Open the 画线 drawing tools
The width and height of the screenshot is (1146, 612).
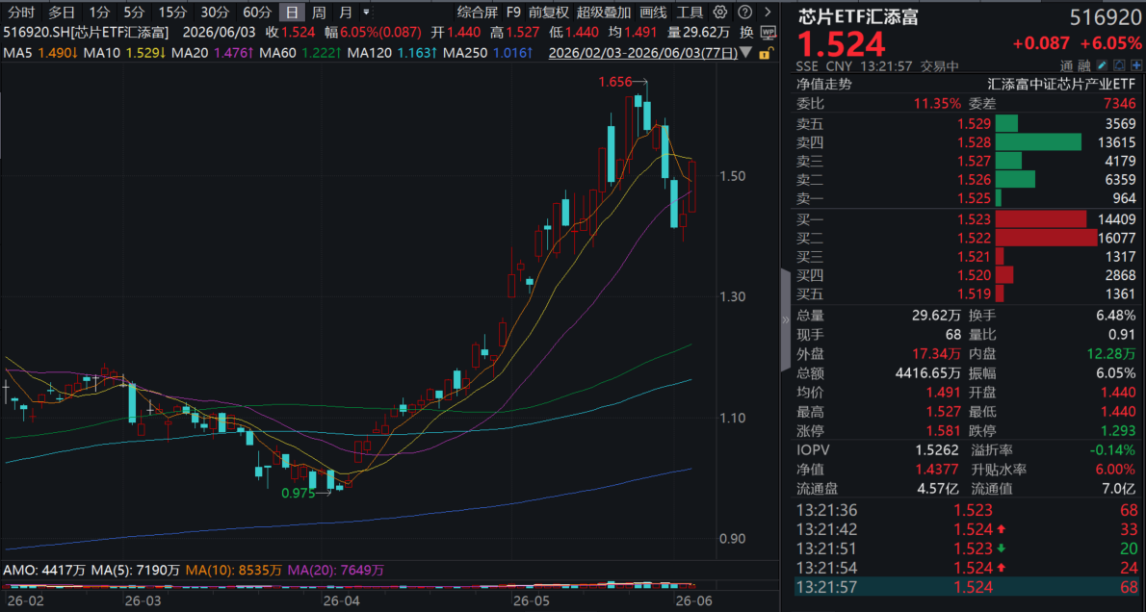pyautogui.click(x=653, y=13)
